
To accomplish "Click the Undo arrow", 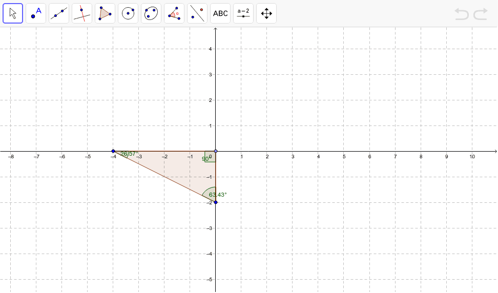I will click(x=462, y=14).
